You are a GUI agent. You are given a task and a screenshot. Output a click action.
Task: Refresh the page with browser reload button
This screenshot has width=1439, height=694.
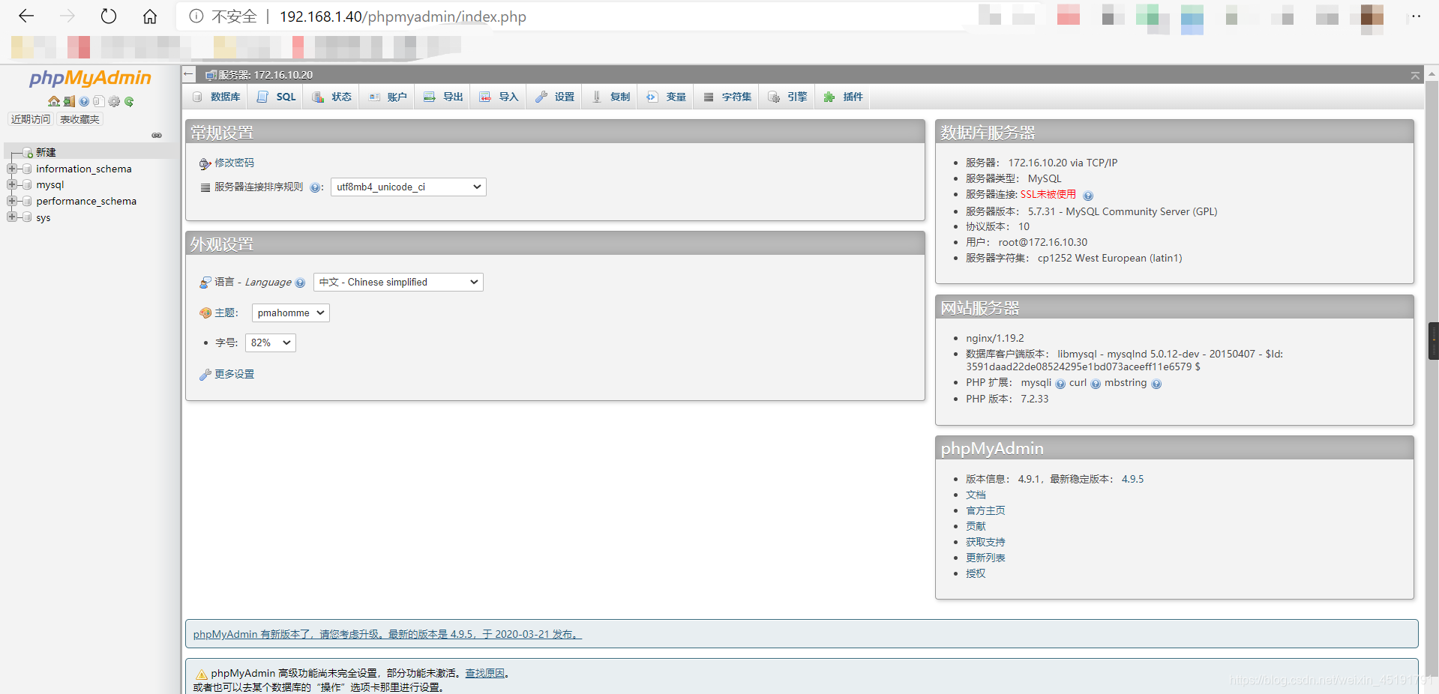pos(109,16)
